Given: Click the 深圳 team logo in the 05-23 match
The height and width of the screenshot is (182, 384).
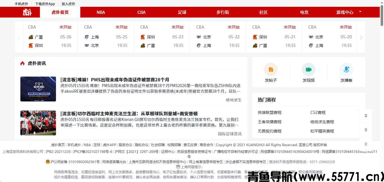Looking at the screenshot, I should (143, 37).
